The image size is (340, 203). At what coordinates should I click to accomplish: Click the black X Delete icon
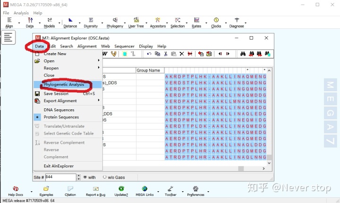tap(182, 54)
